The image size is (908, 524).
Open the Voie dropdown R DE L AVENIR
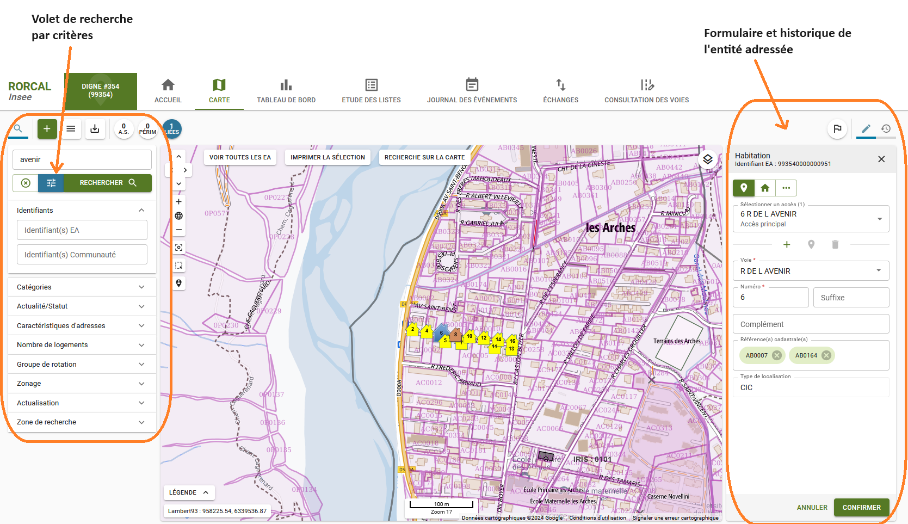(811, 271)
